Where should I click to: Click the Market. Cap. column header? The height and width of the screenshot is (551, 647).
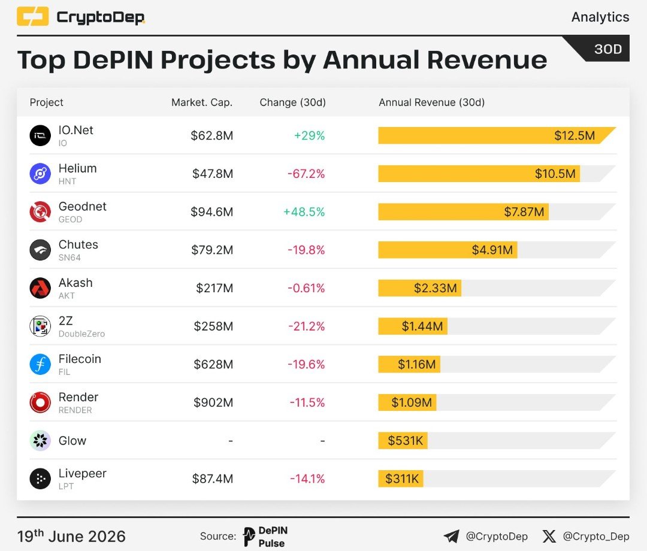(x=202, y=102)
